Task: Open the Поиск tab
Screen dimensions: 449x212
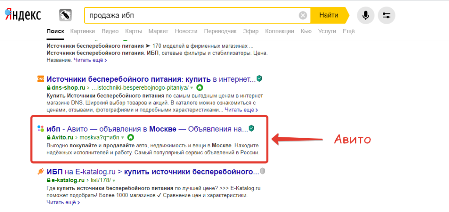Action: [x=55, y=31]
